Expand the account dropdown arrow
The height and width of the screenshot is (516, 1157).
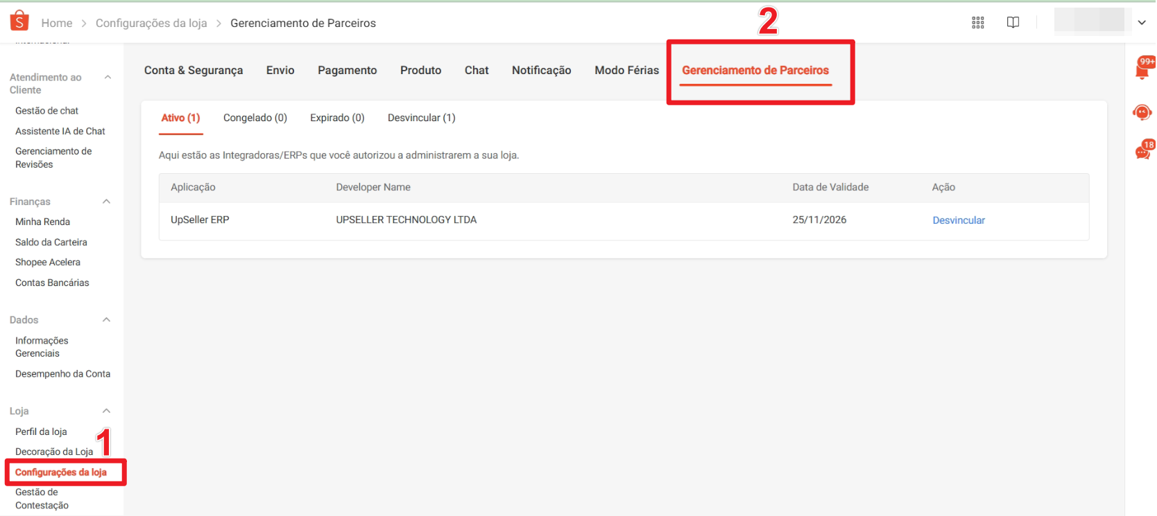tap(1142, 23)
